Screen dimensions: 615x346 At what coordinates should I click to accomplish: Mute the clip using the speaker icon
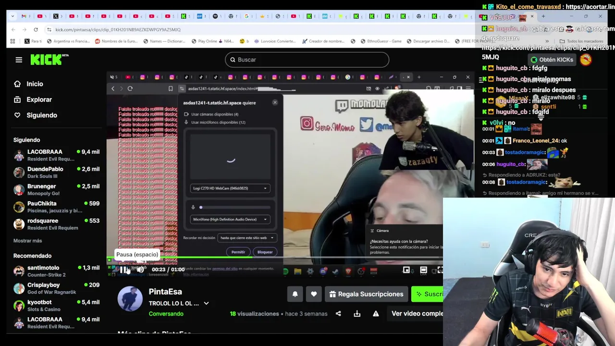tap(140, 270)
